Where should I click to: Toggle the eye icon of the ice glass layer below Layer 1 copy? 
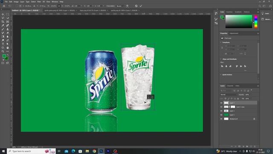(221, 111)
